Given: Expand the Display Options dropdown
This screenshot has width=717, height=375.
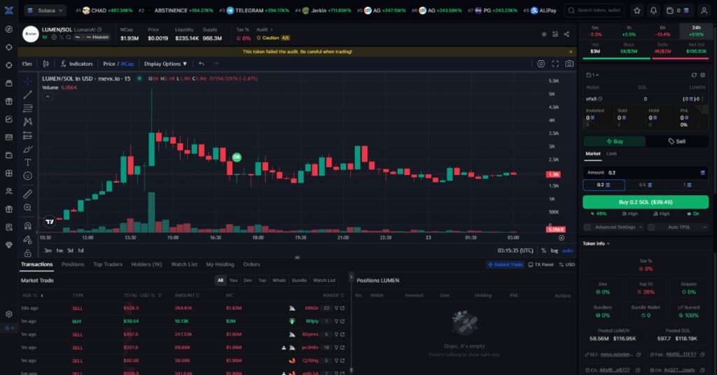Looking at the screenshot, I should pyautogui.click(x=165, y=64).
